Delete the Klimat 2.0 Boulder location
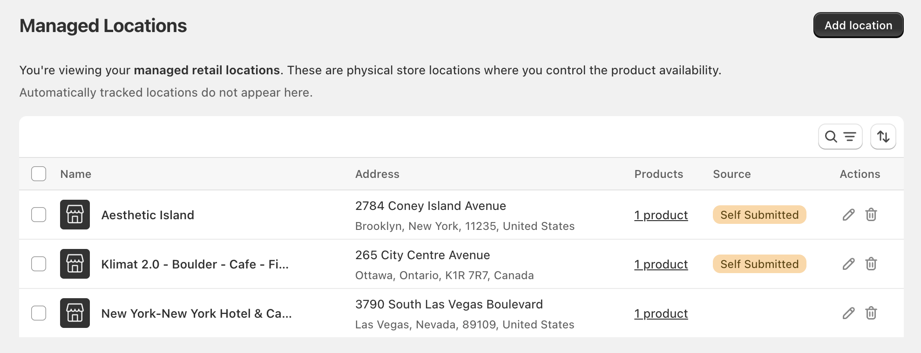 [x=872, y=264]
